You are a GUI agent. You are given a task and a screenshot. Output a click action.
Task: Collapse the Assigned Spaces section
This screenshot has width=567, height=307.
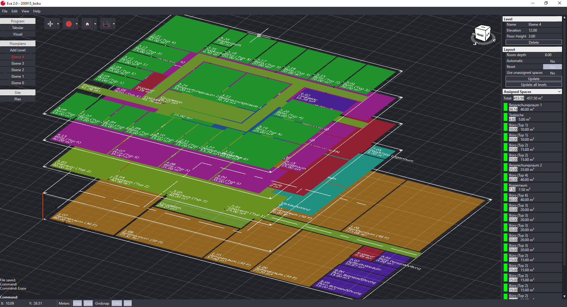click(x=559, y=92)
